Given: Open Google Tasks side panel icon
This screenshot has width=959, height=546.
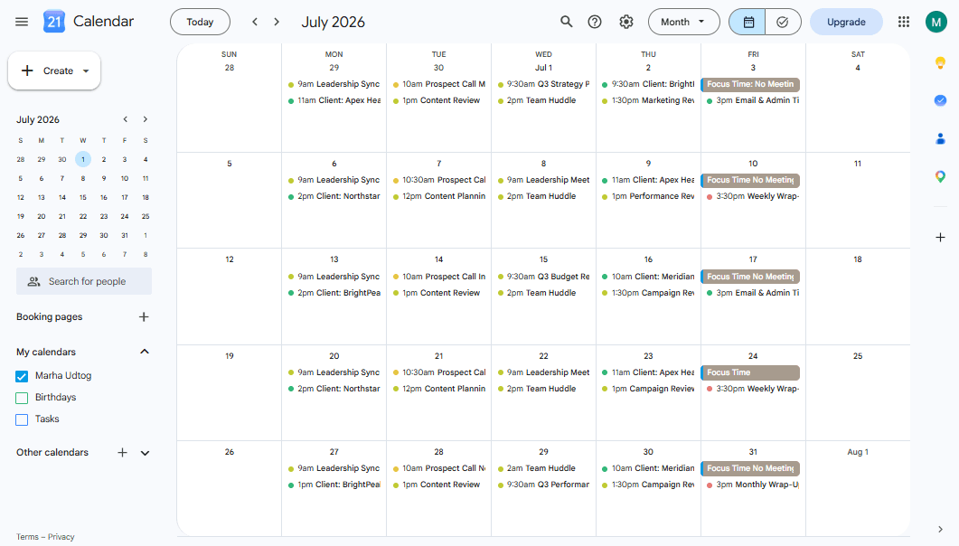Looking at the screenshot, I should 940,100.
